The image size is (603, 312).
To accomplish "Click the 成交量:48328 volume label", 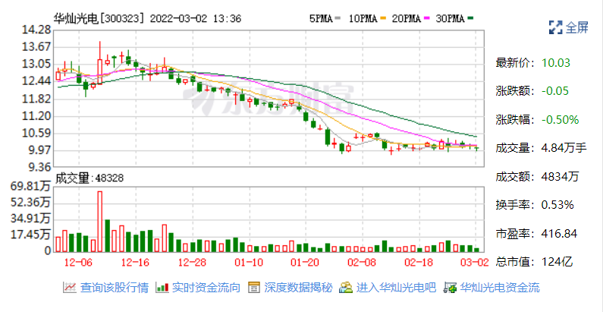I will (x=90, y=178).
